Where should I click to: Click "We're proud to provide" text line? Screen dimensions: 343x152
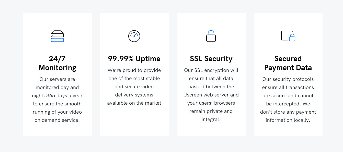[134, 70]
